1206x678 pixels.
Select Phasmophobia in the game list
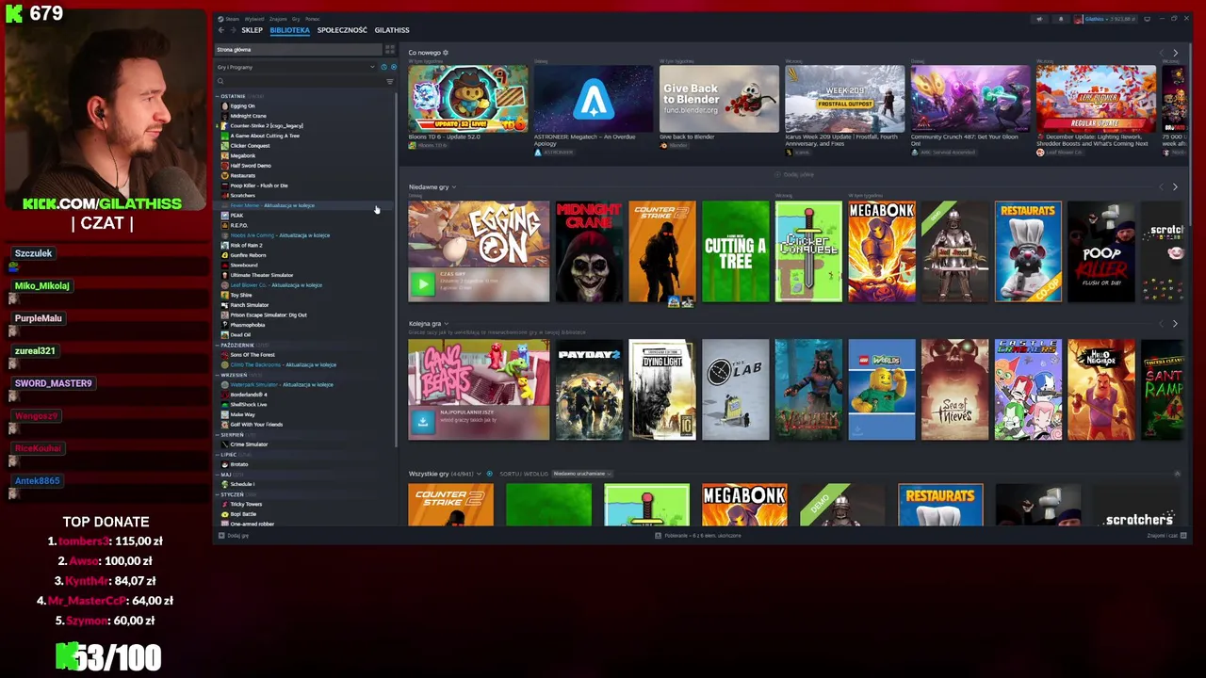tap(247, 325)
